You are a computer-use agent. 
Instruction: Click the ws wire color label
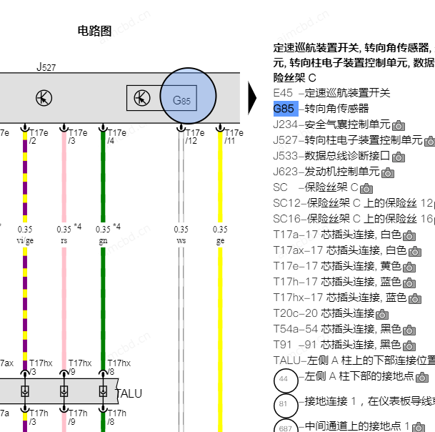click(181, 240)
